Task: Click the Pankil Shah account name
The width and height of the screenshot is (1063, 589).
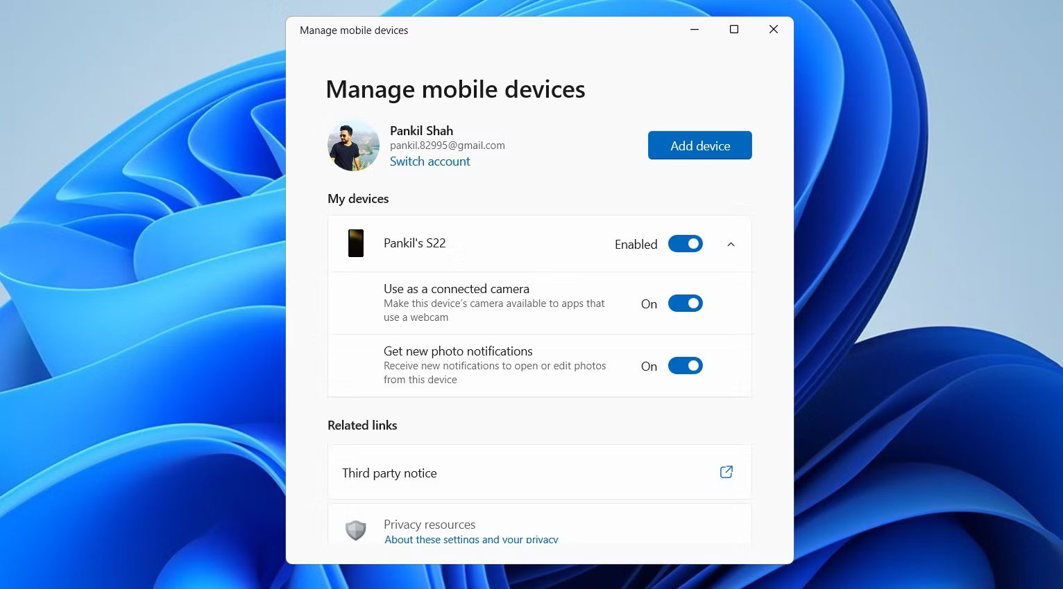Action: tap(421, 130)
